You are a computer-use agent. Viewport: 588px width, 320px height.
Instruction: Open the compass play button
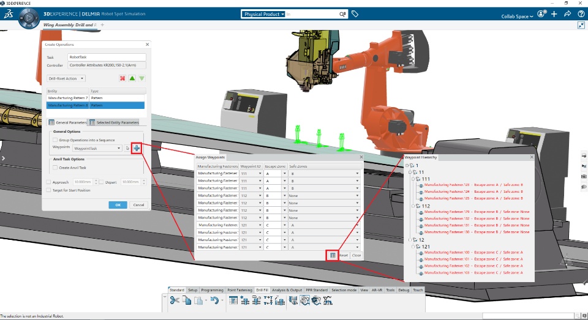[x=29, y=18]
